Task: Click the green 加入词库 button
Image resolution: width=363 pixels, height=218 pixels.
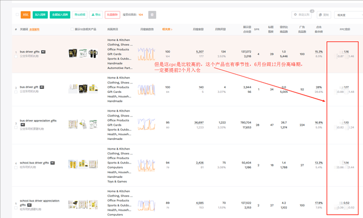Action: (40, 15)
